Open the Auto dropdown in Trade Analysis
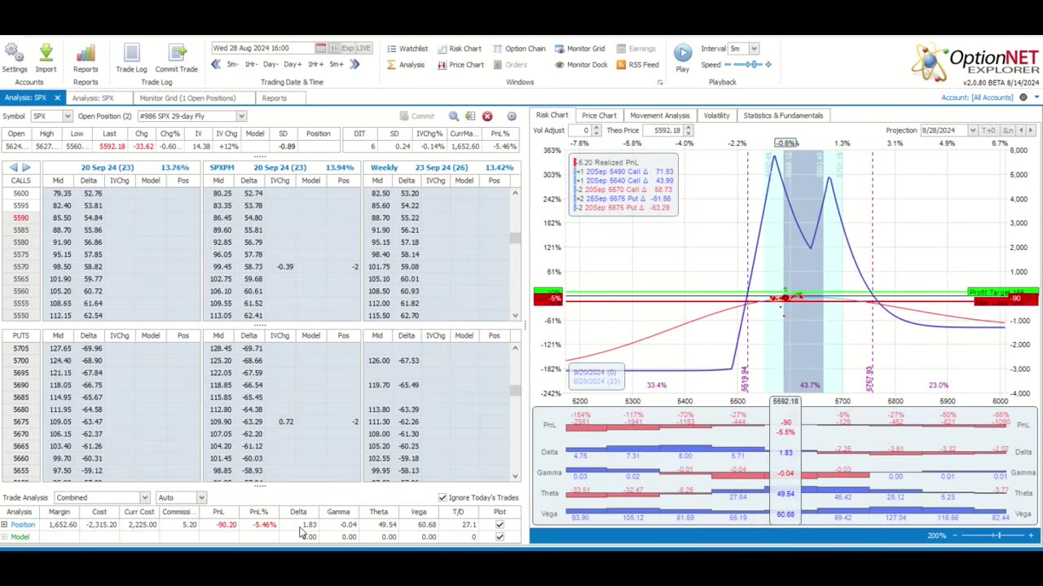Viewport: 1043px width, 586px height. click(201, 497)
